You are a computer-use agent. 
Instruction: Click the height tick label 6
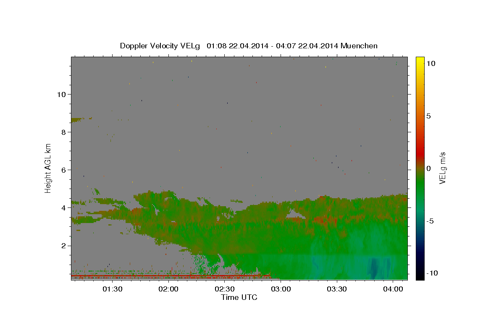64,170
